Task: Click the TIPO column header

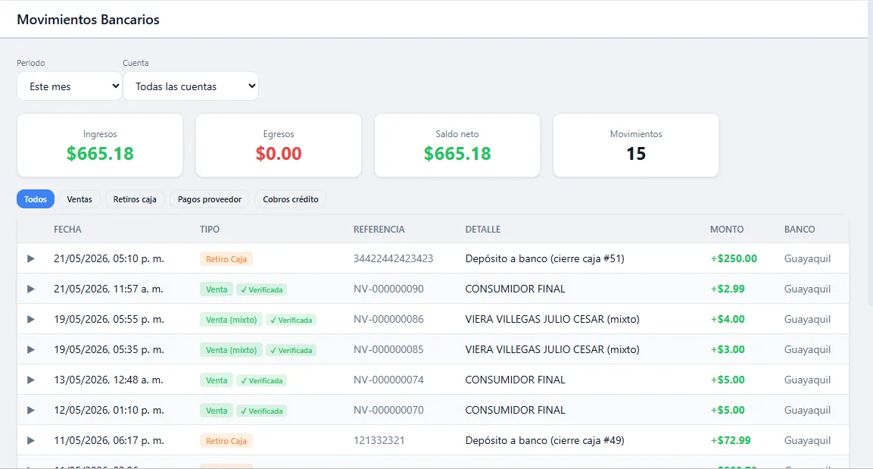Action: (x=210, y=230)
